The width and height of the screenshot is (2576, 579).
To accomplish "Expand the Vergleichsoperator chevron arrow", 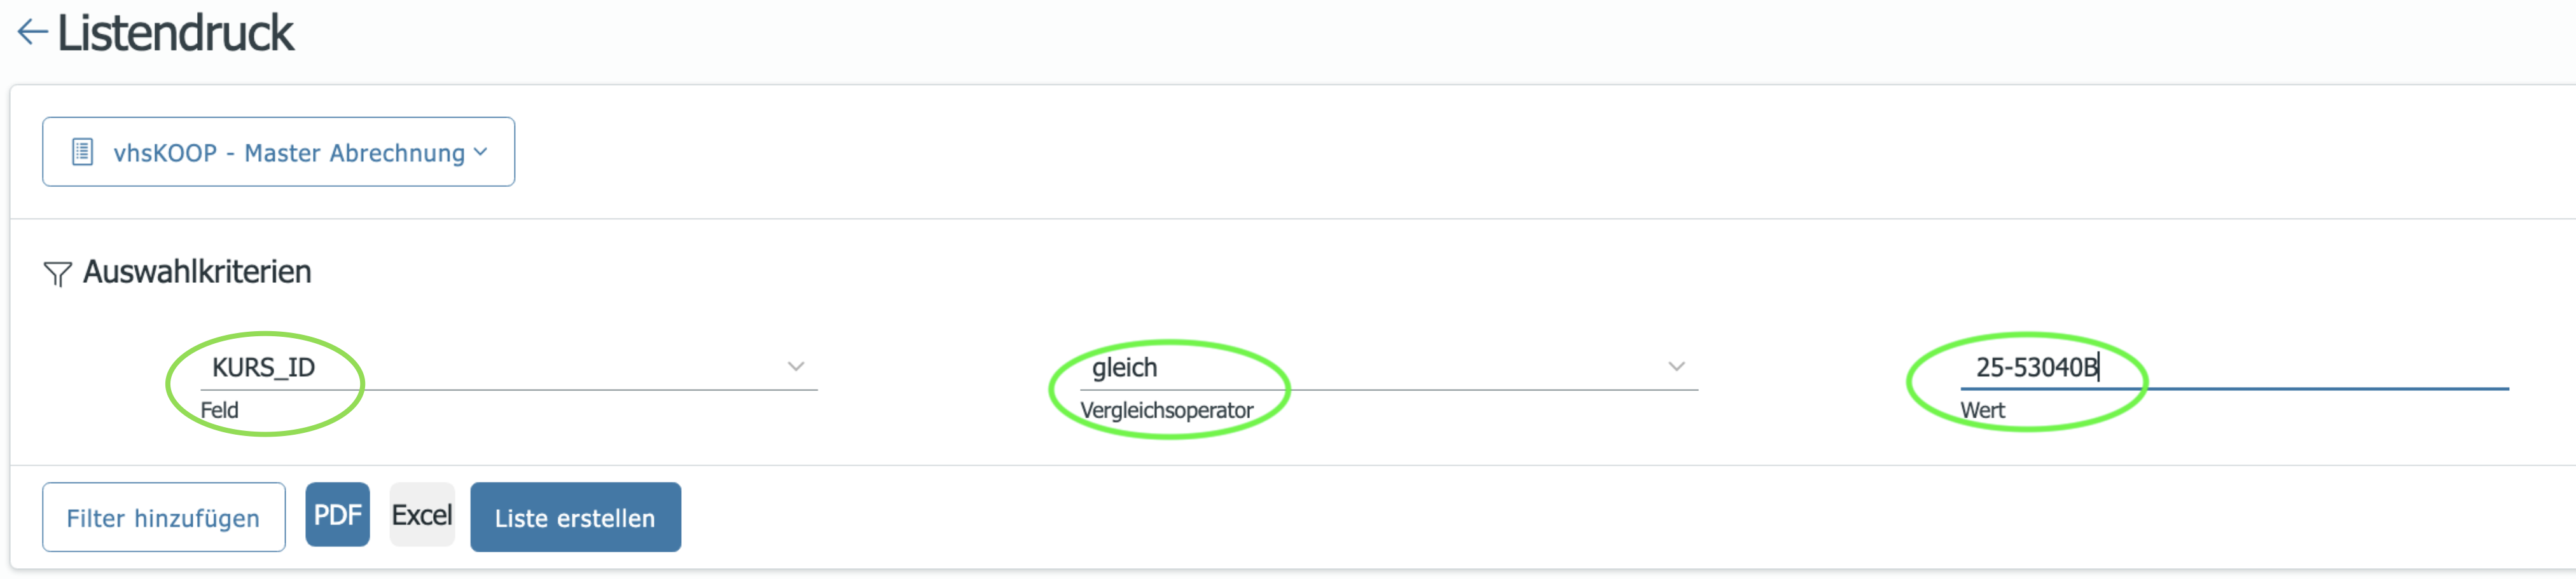I will [1677, 367].
